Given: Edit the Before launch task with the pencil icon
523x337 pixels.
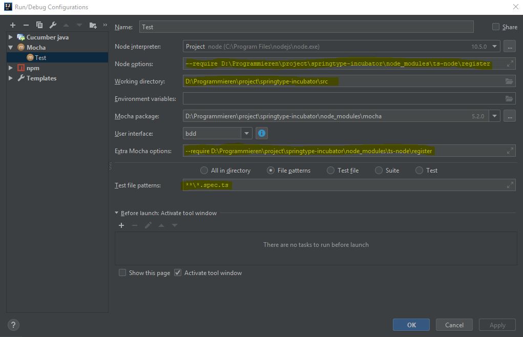Looking at the screenshot, I should click(x=148, y=226).
